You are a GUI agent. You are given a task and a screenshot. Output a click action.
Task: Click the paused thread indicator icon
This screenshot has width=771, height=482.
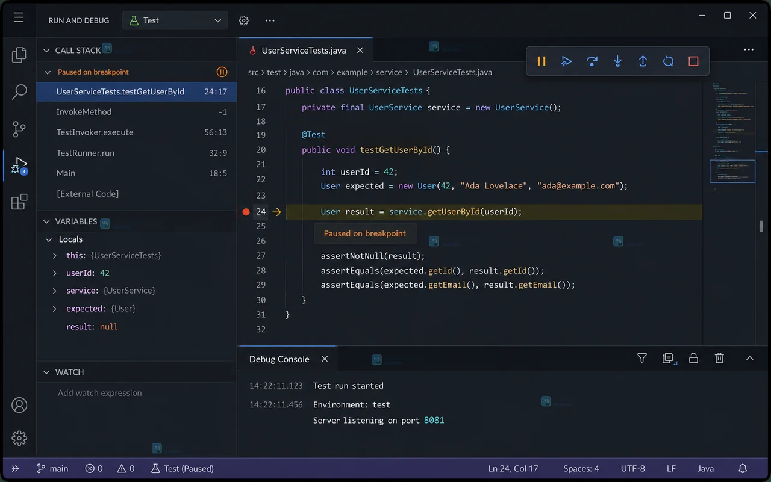(222, 72)
